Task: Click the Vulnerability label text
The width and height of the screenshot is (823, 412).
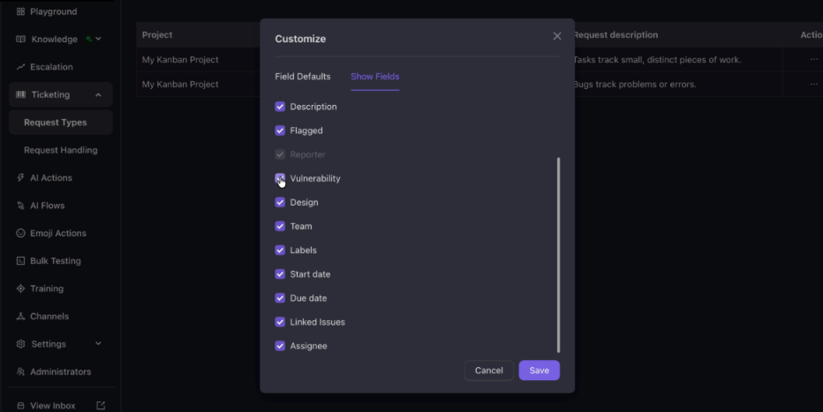Action: (x=315, y=179)
